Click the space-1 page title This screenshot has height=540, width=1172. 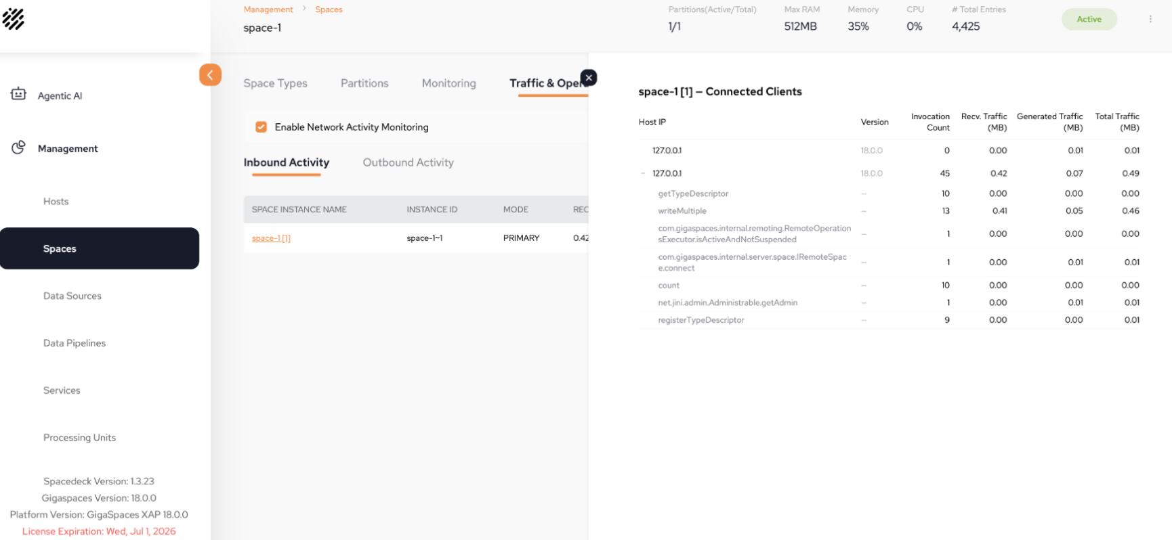[x=262, y=28]
